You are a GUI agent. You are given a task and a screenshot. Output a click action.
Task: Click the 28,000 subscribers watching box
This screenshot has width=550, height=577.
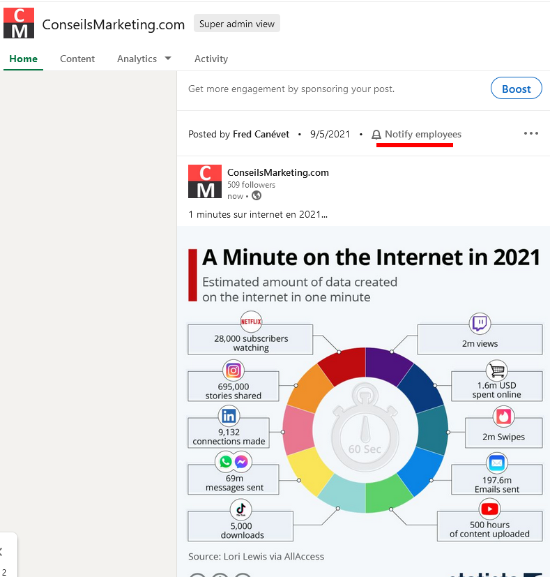click(x=250, y=340)
